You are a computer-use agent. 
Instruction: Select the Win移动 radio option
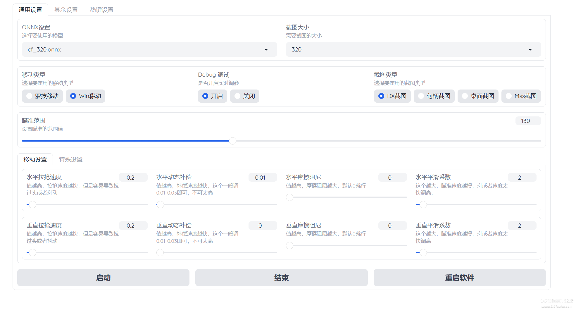[85, 96]
